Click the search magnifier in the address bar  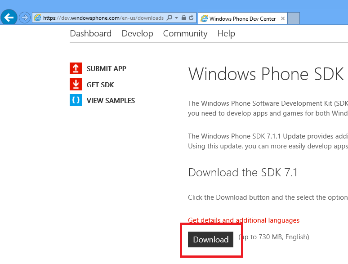pos(170,18)
